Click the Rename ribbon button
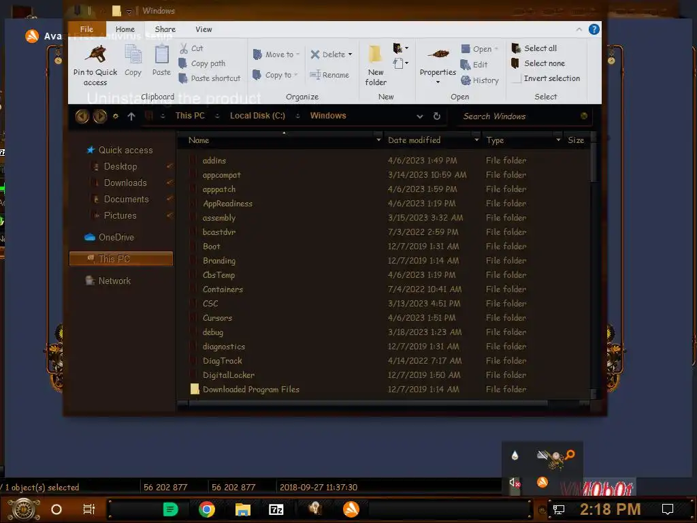Image resolution: width=697 pixels, height=523 pixels. tap(329, 75)
